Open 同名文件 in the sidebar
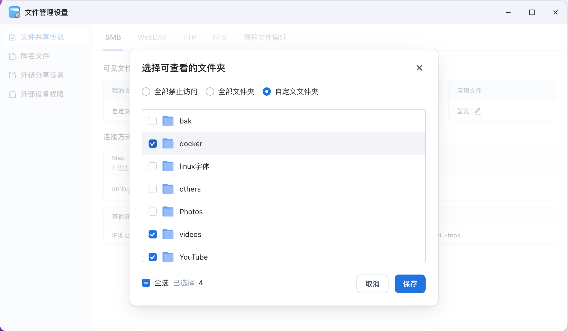This screenshot has height=331, width=568. [46, 56]
